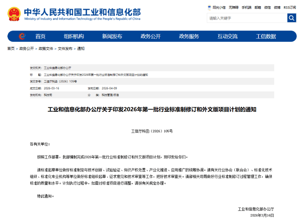Click 政策文件 in the breadcrumb trail
This screenshot has height=219, width=300.
click(x=46, y=49)
